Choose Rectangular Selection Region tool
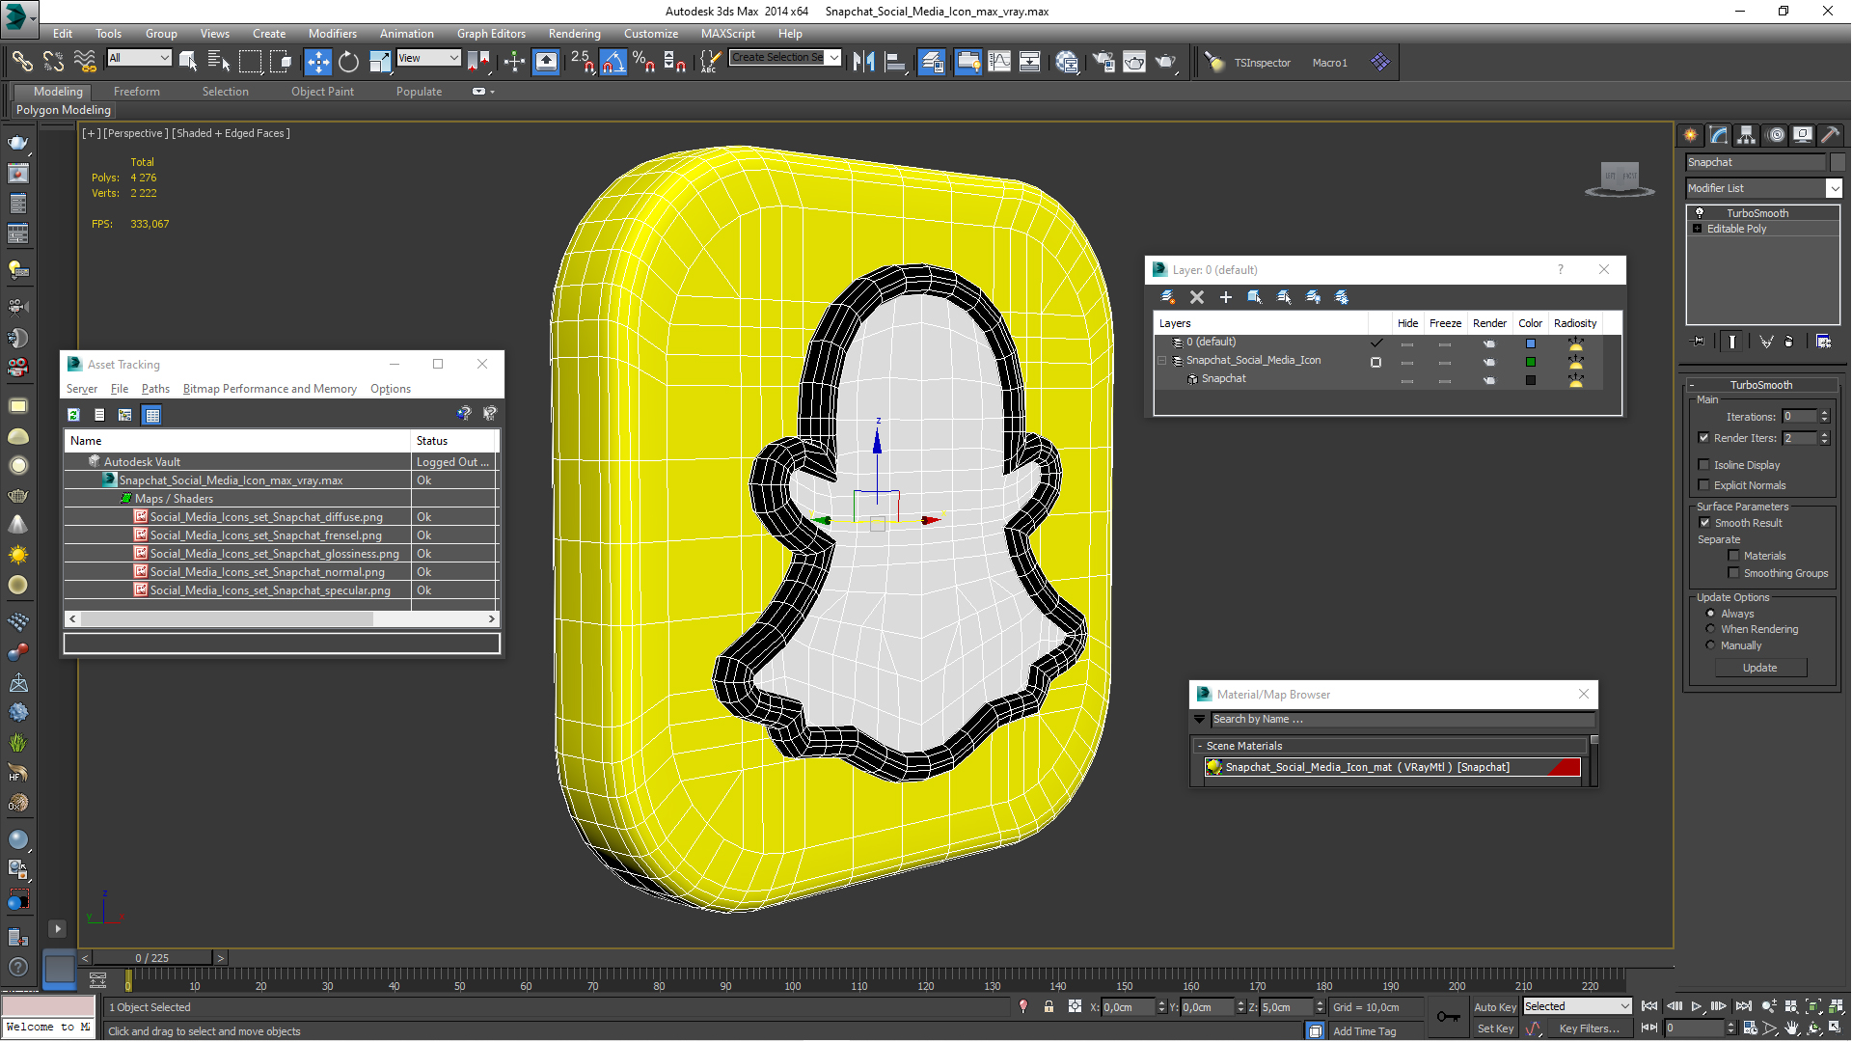 click(250, 62)
